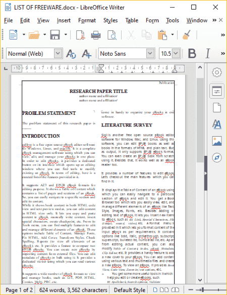Click the New Style from Selection icon
The width and height of the screenshot is (227, 295).
tap(86, 54)
